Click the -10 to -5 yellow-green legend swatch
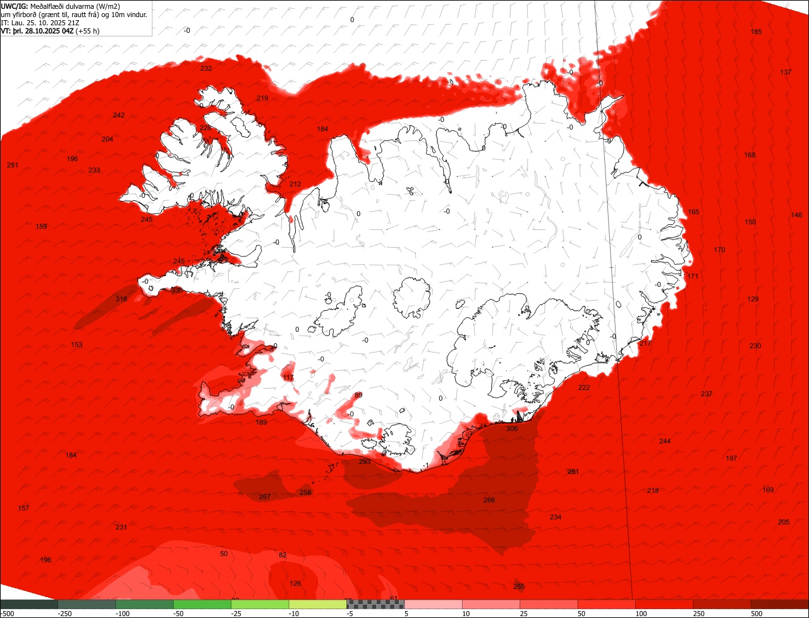Image resolution: width=809 pixels, height=618 pixels. click(318, 604)
